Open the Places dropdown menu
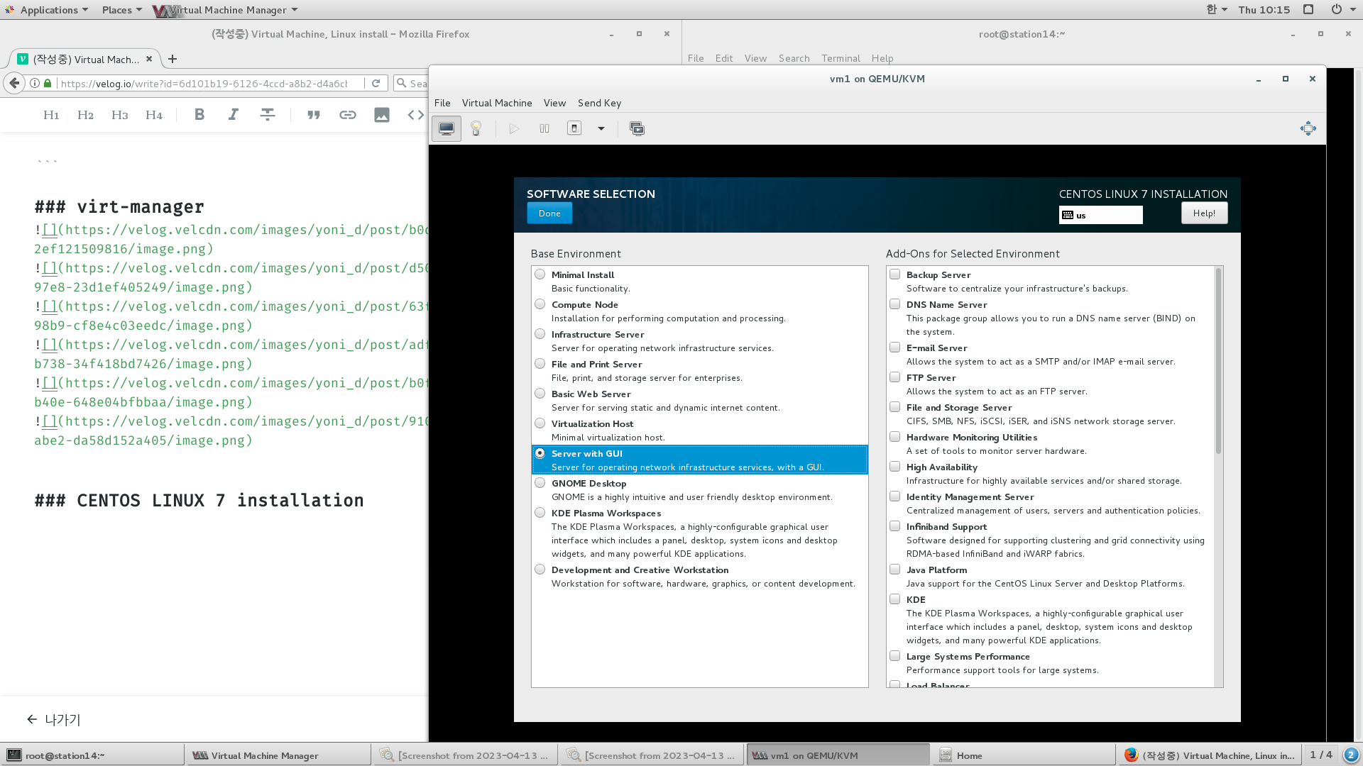The image size is (1363, 766). (121, 10)
